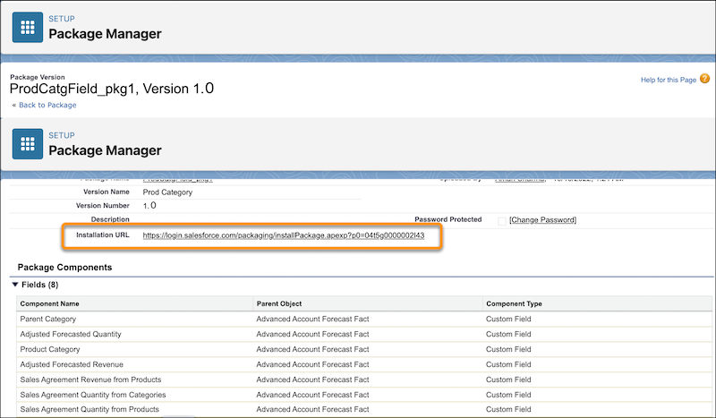Select Adjusted Forecasted Revenue component row

364,364
